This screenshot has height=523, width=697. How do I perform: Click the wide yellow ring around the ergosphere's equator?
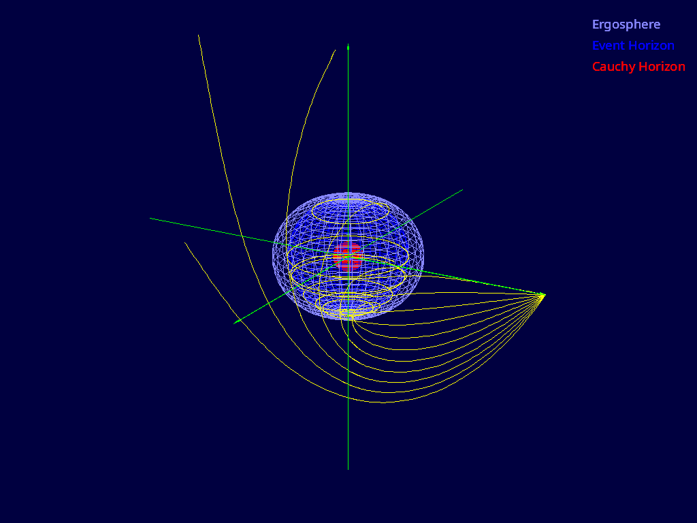pos(347,267)
